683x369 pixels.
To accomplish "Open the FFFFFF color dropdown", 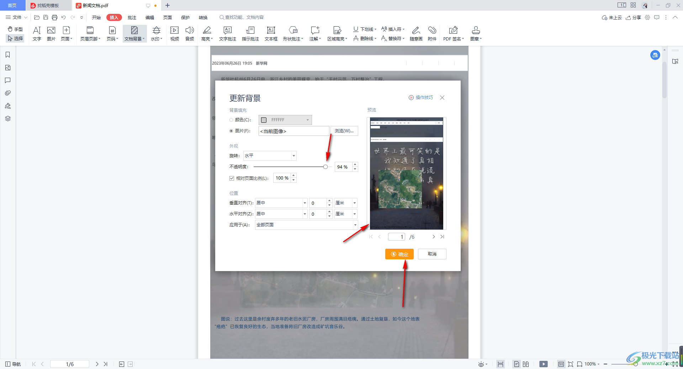I will coord(308,120).
